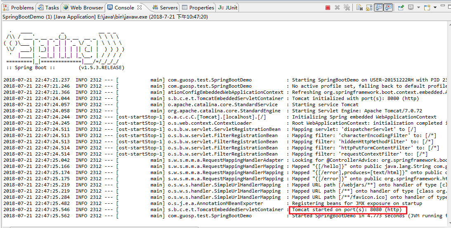This screenshot has width=451, height=228.
Task: Click the ':: Spring Boot ::' banner text
Action: [x=31, y=67]
